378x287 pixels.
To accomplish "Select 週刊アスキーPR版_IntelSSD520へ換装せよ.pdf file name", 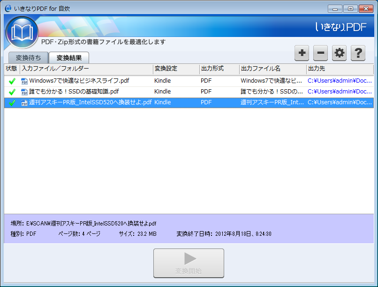I will tap(91, 102).
